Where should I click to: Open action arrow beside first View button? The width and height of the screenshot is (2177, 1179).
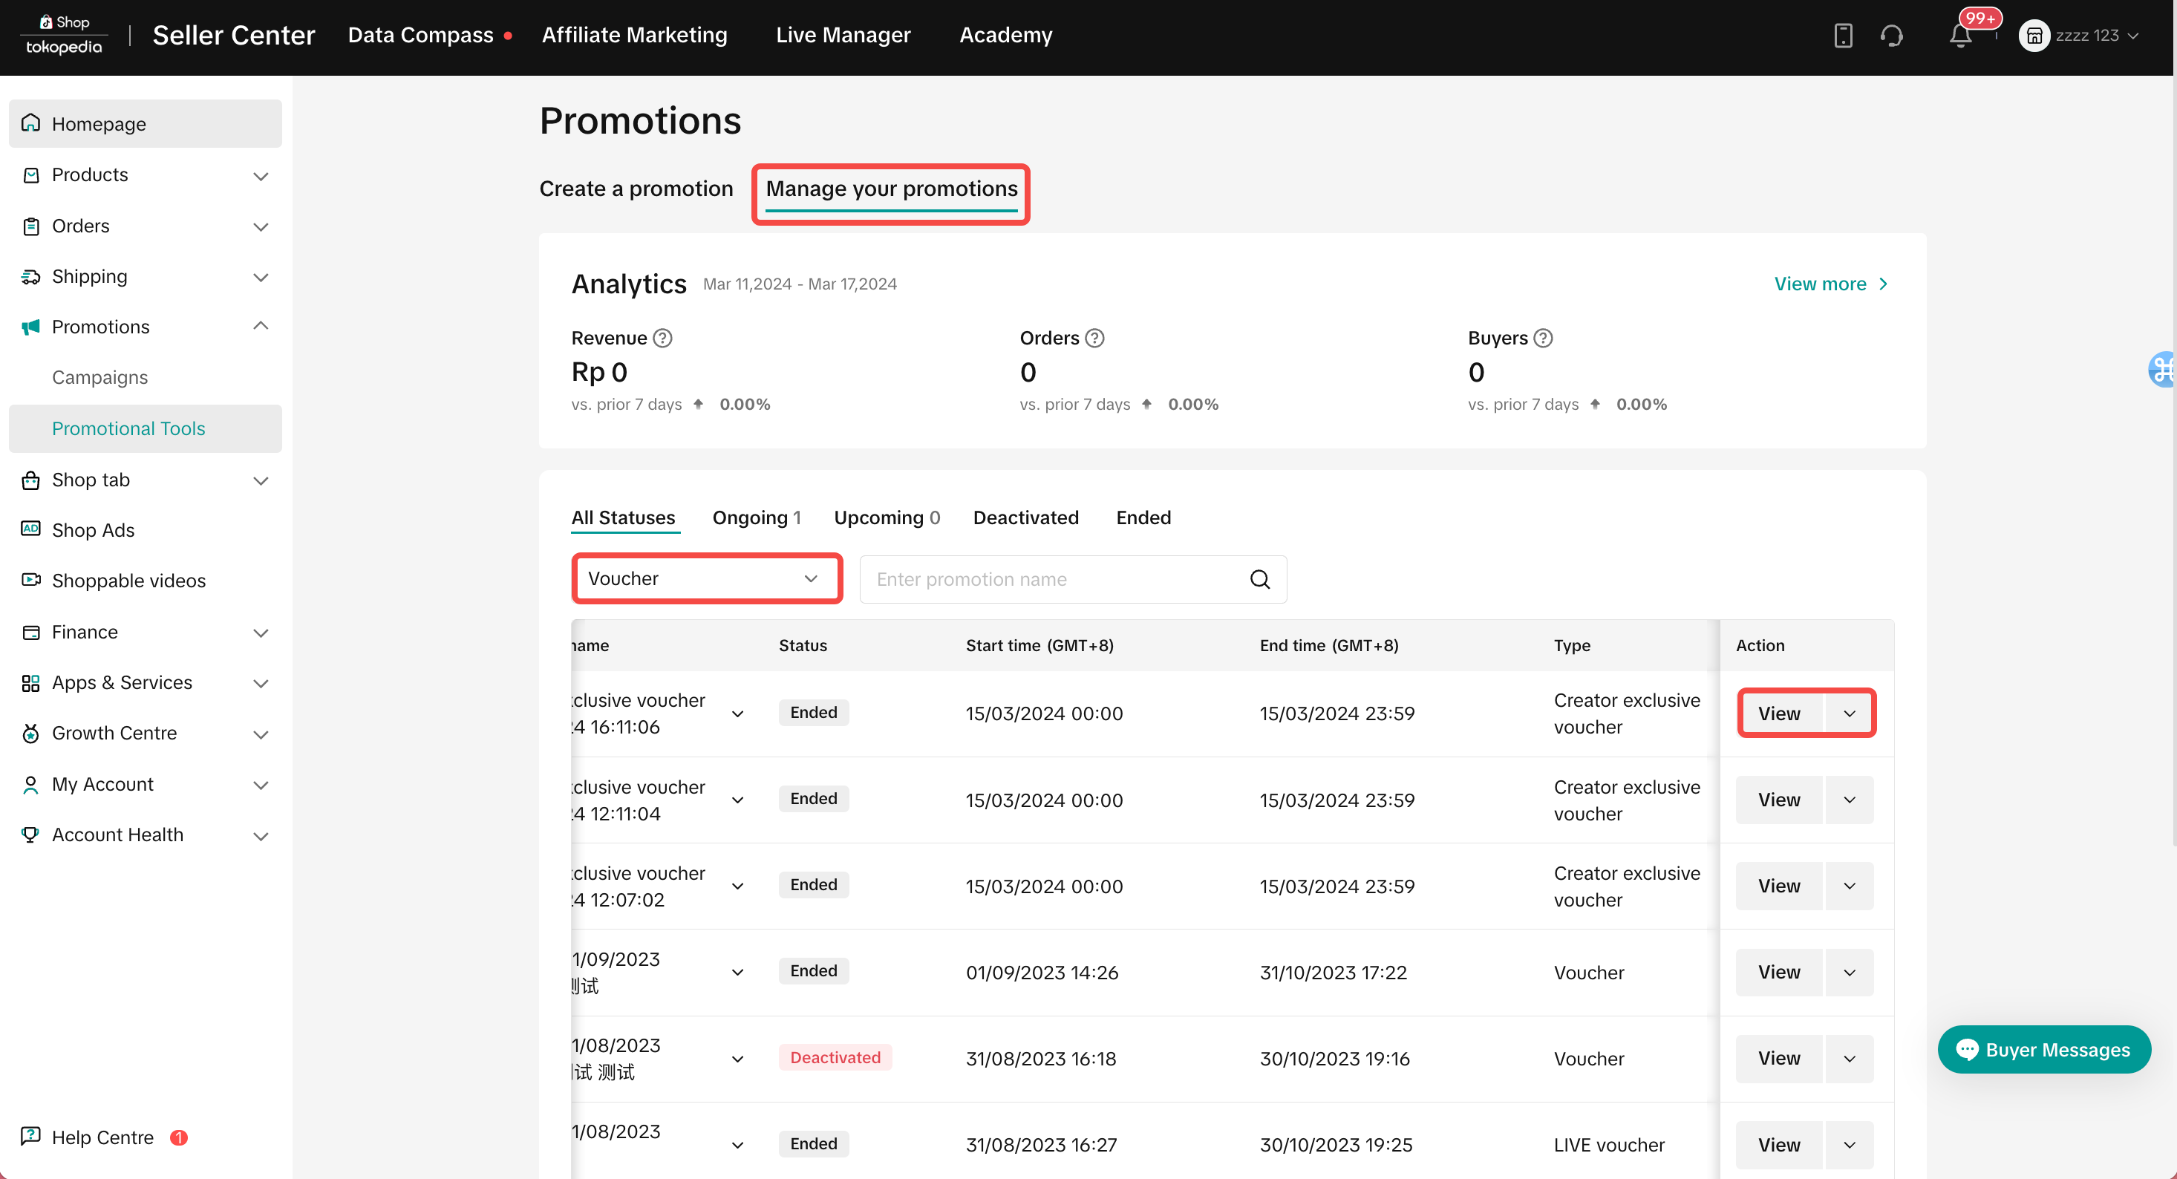pos(1849,713)
